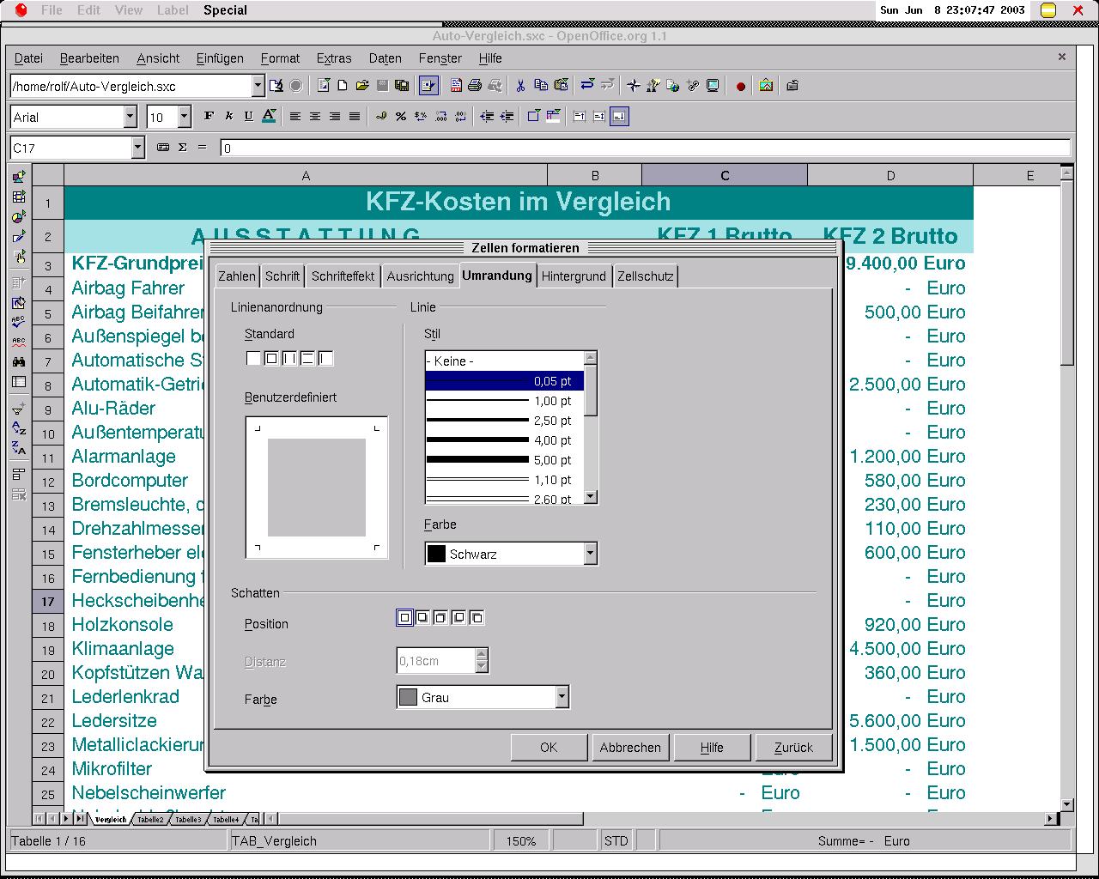1099x879 pixels.
Task: Select the no-borders preset under Standard
Action: (253, 358)
